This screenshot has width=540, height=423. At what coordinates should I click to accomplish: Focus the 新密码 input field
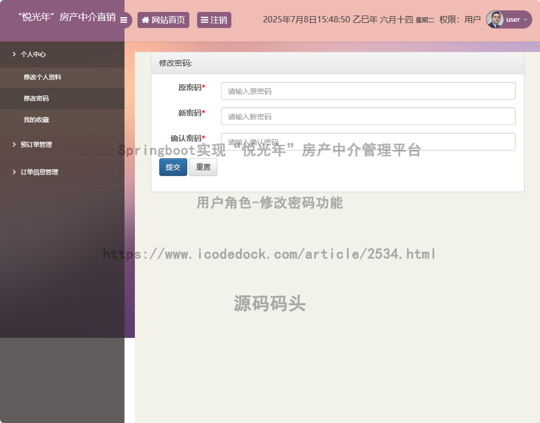(x=368, y=116)
